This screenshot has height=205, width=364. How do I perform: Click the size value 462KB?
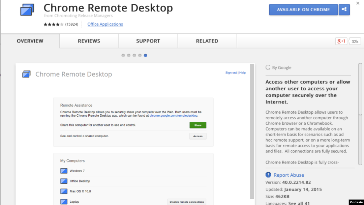pos(282,197)
